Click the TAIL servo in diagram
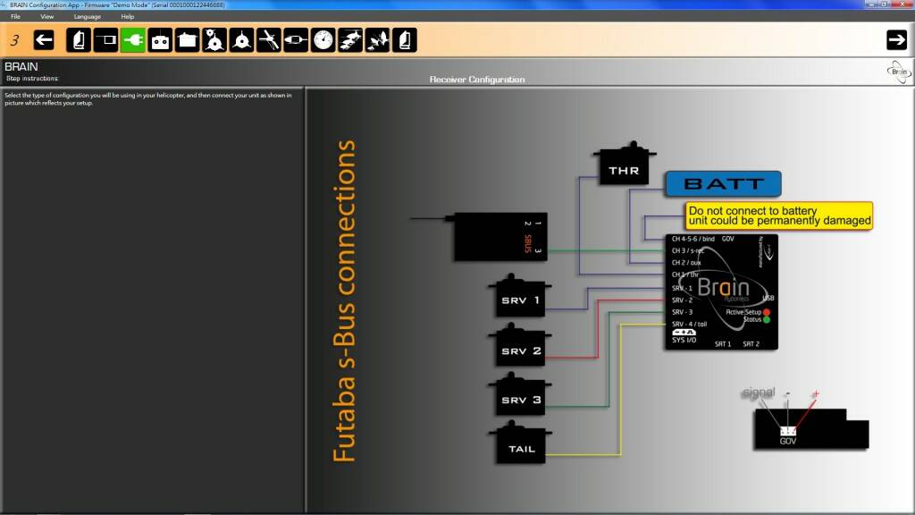This screenshot has height=515, width=915. tap(520, 443)
